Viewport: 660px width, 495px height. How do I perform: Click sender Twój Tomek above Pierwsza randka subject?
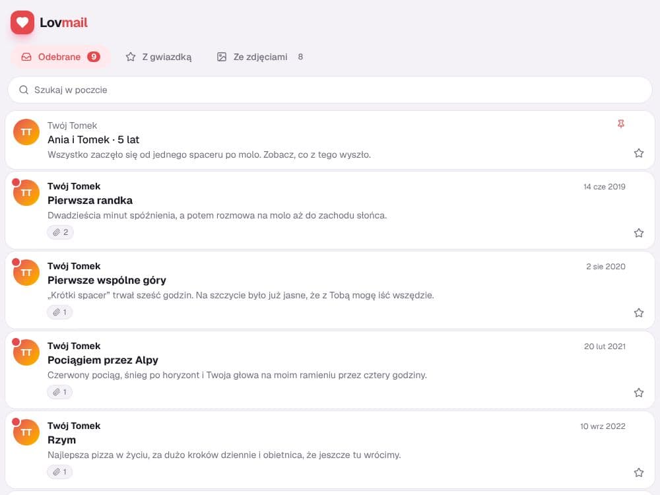[x=74, y=186]
